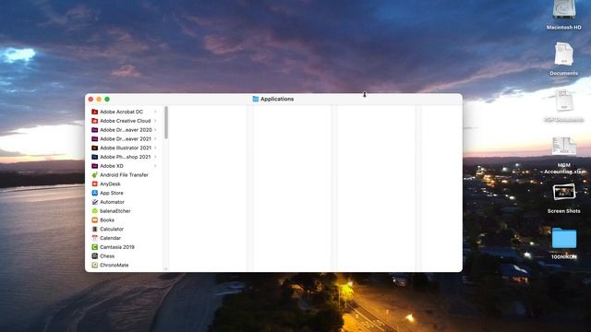Image resolution: width=591 pixels, height=332 pixels.
Task: Expand Adobe Dr...eaver 2021 chevron
Action: point(155,139)
